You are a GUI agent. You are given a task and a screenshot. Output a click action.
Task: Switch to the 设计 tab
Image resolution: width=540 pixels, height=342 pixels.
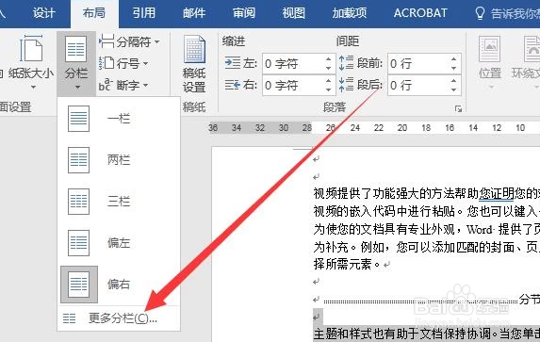pyautogui.click(x=43, y=13)
